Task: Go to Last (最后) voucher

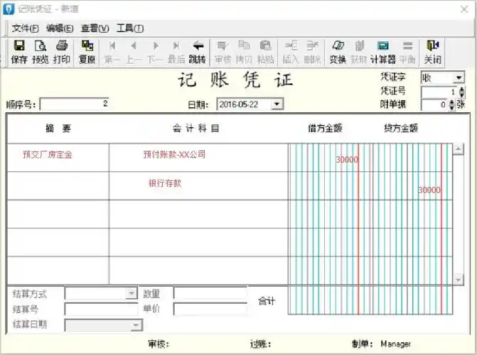Action: pos(176,52)
